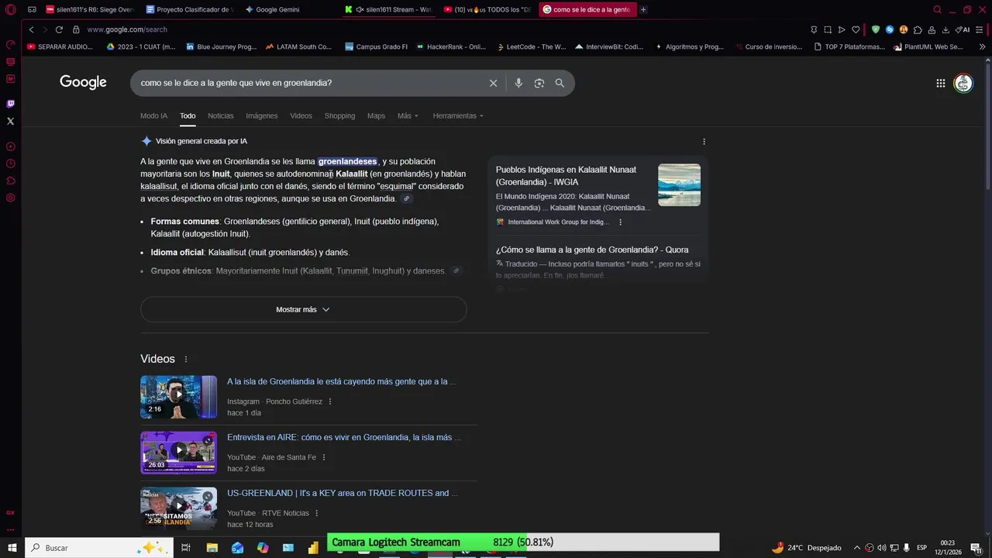Switch to Modo IA tab
This screenshot has width=992, height=558.
[x=153, y=115]
